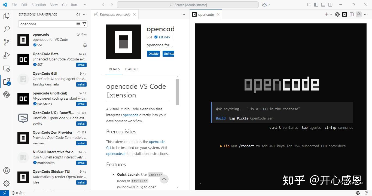Switch to the FEATURES tab
The height and width of the screenshot is (196, 372).
point(132,69)
